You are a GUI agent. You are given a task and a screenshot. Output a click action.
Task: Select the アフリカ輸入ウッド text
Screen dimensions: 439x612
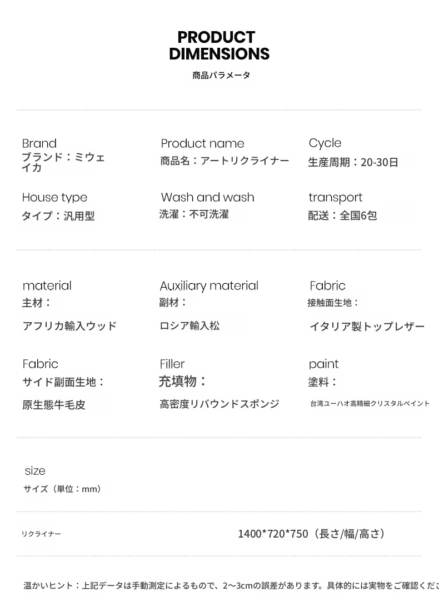69,326
